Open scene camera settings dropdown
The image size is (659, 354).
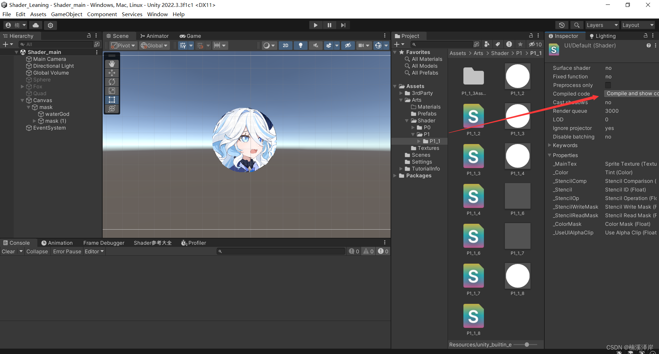click(363, 45)
